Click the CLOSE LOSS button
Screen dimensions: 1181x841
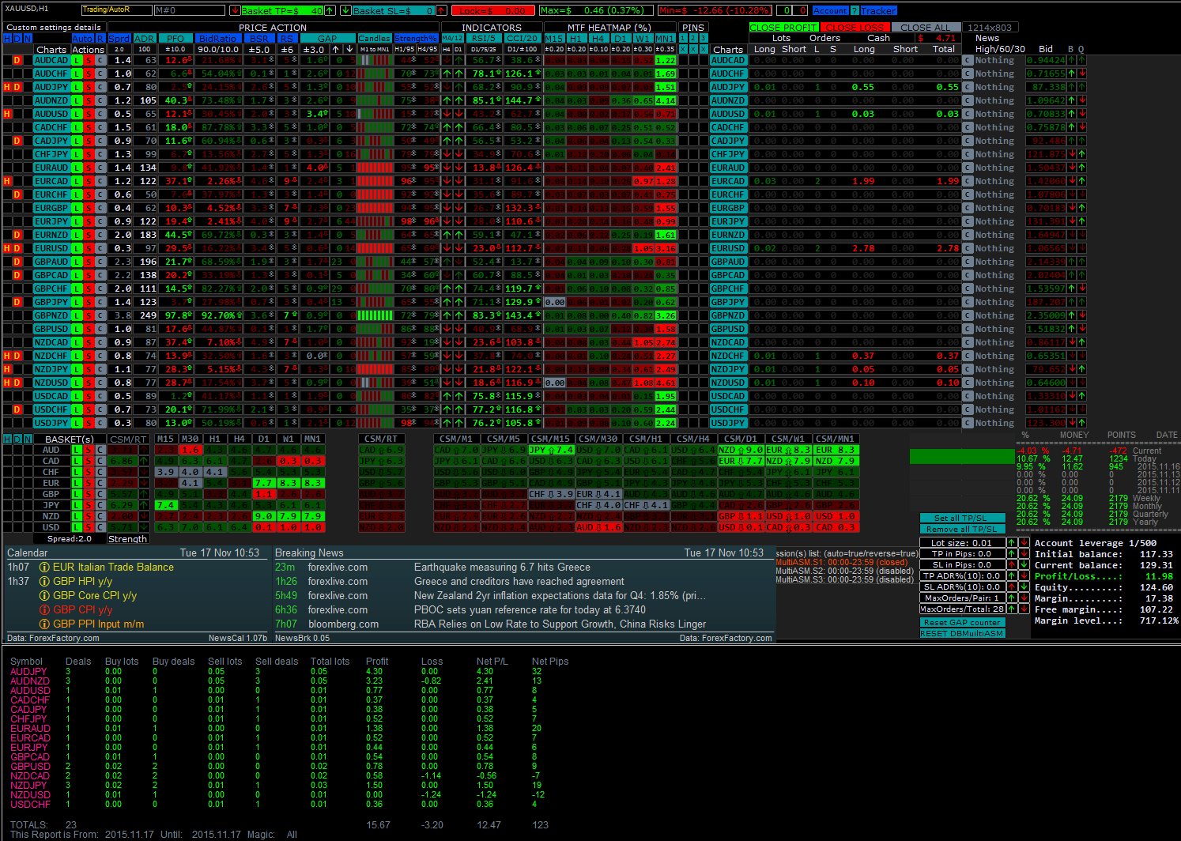[x=854, y=27]
